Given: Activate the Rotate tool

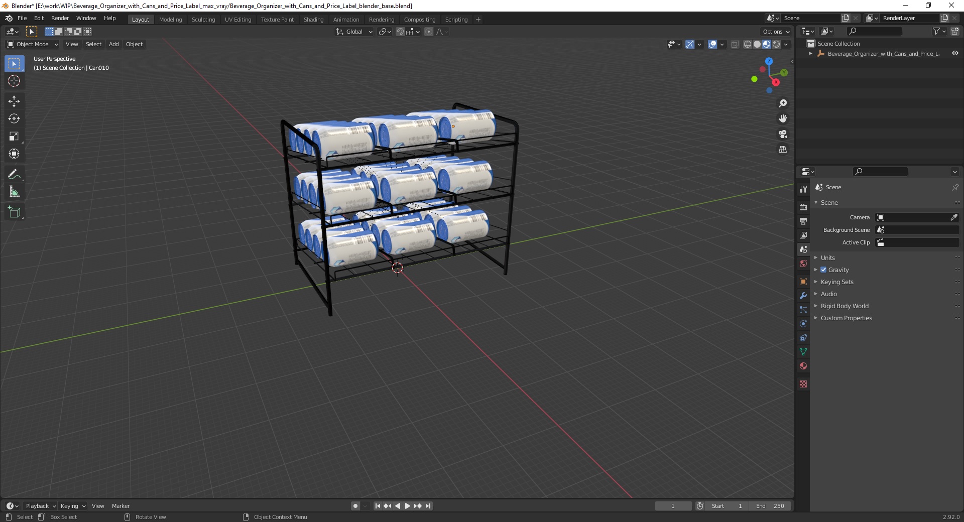Looking at the screenshot, I should pyautogui.click(x=14, y=119).
